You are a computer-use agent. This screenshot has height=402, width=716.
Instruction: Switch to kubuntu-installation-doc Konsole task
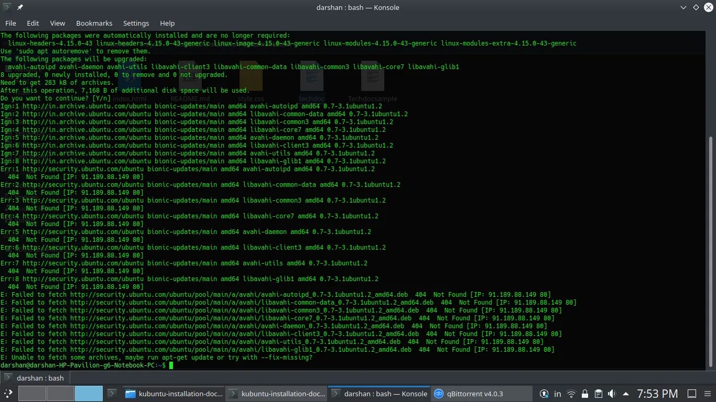click(277, 394)
